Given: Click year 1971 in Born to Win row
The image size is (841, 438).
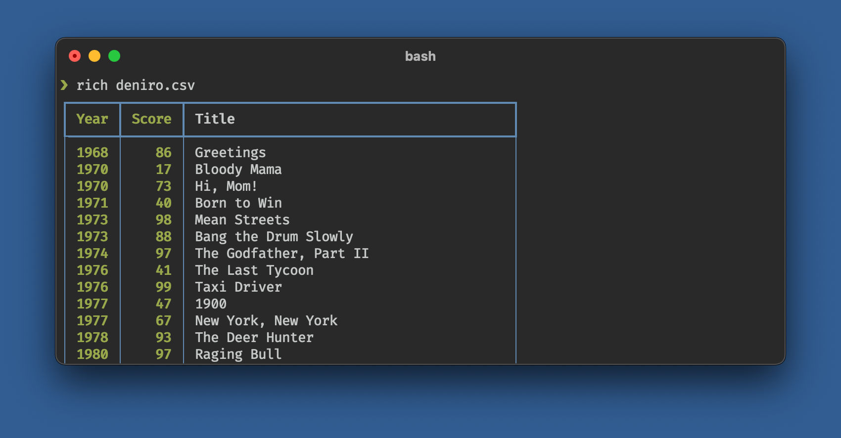Looking at the screenshot, I should coord(93,203).
